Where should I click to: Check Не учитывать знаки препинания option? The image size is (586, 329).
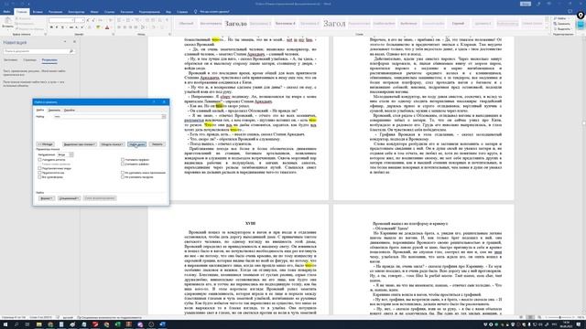point(123,173)
